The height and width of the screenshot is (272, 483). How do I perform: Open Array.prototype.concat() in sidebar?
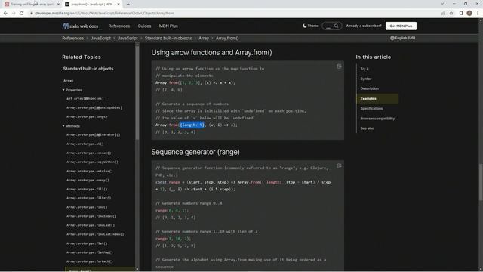click(x=89, y=153)
